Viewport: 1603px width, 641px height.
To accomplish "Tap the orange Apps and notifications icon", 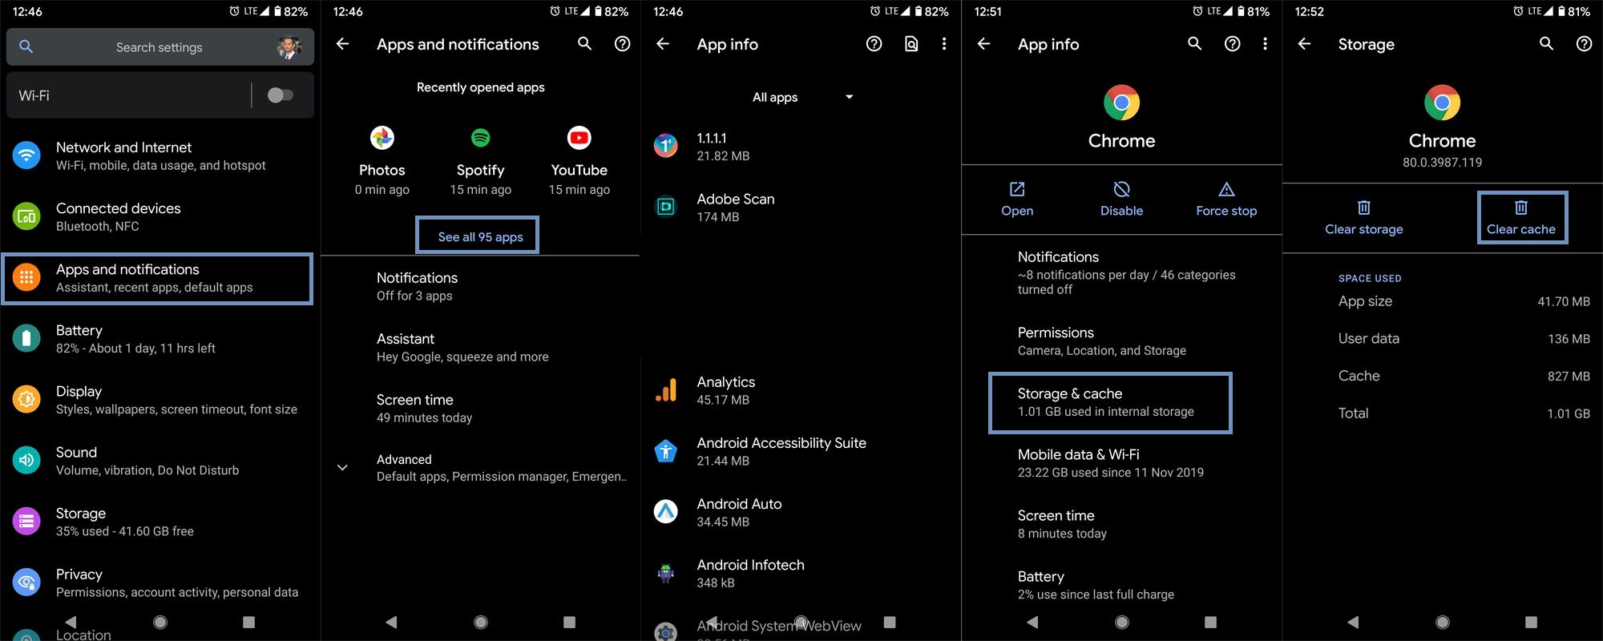I will click(26, 277).
